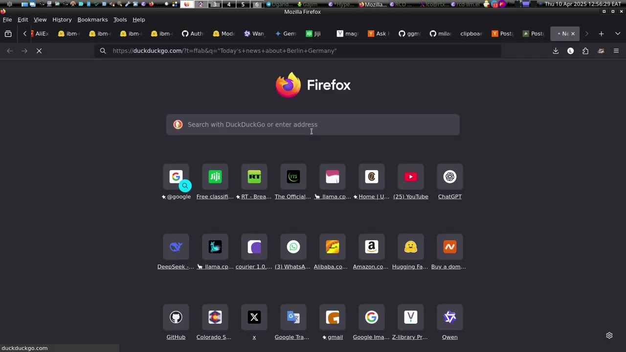Screen dimensions: 626x352
Task: Stop loading the page
Action: point(39,51)
